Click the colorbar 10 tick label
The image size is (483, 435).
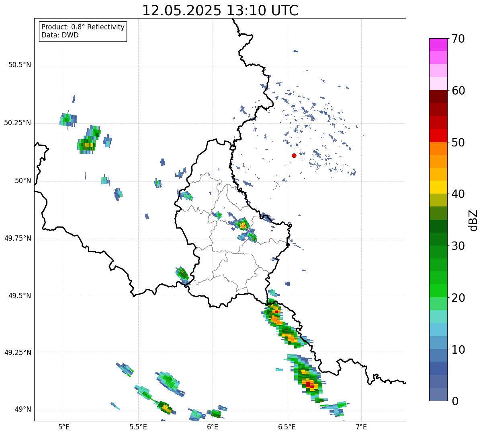coord(458,349)
